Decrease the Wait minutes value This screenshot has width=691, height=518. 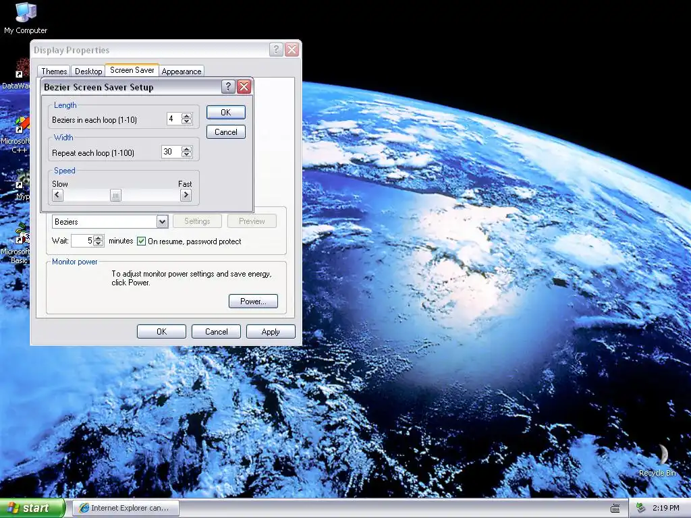click(99, 243)
